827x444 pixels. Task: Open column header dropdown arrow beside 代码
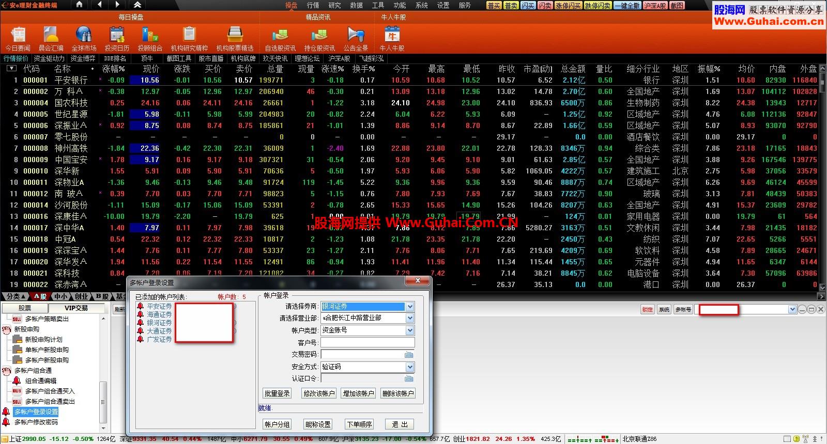point(11,68)
